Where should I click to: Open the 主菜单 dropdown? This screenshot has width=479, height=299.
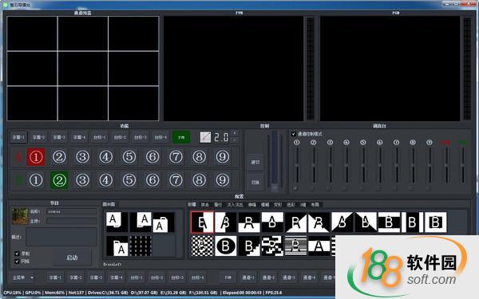point(23,277)
